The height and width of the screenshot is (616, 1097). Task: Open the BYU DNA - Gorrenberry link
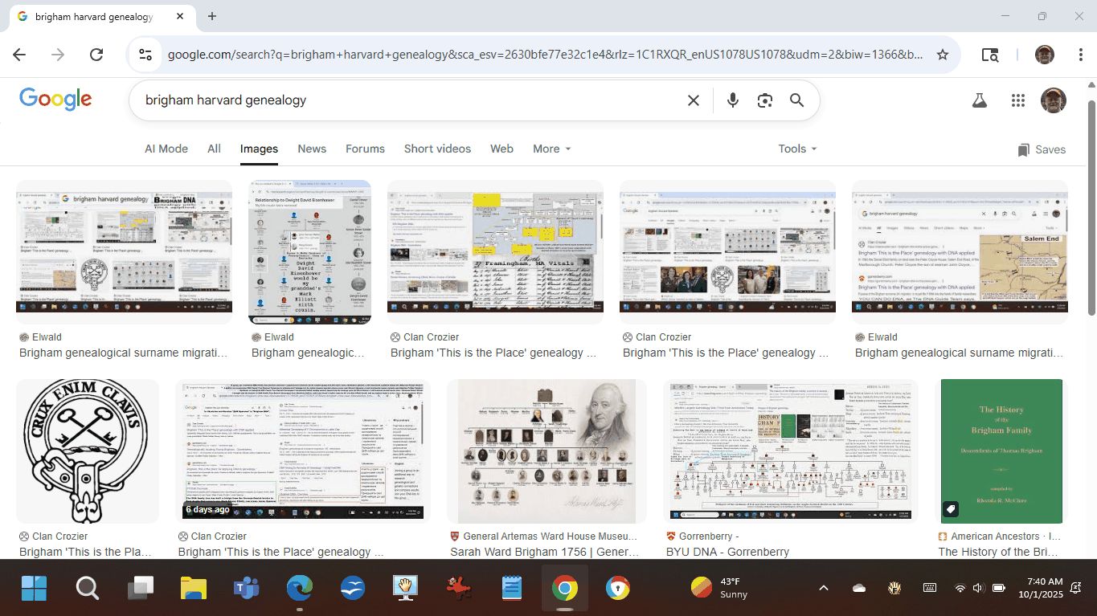(x=727, y=552)
